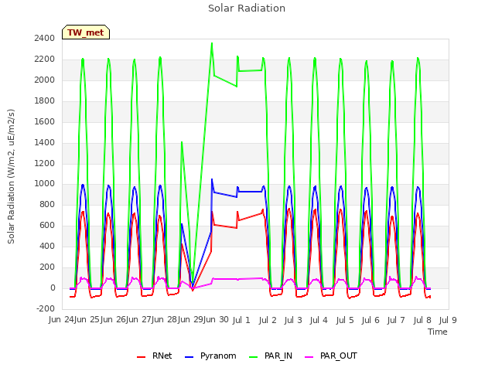Click the Jun 30 x-axis date label
The image size is (495, 371).
pyautogui.click(x=217, y=319)
